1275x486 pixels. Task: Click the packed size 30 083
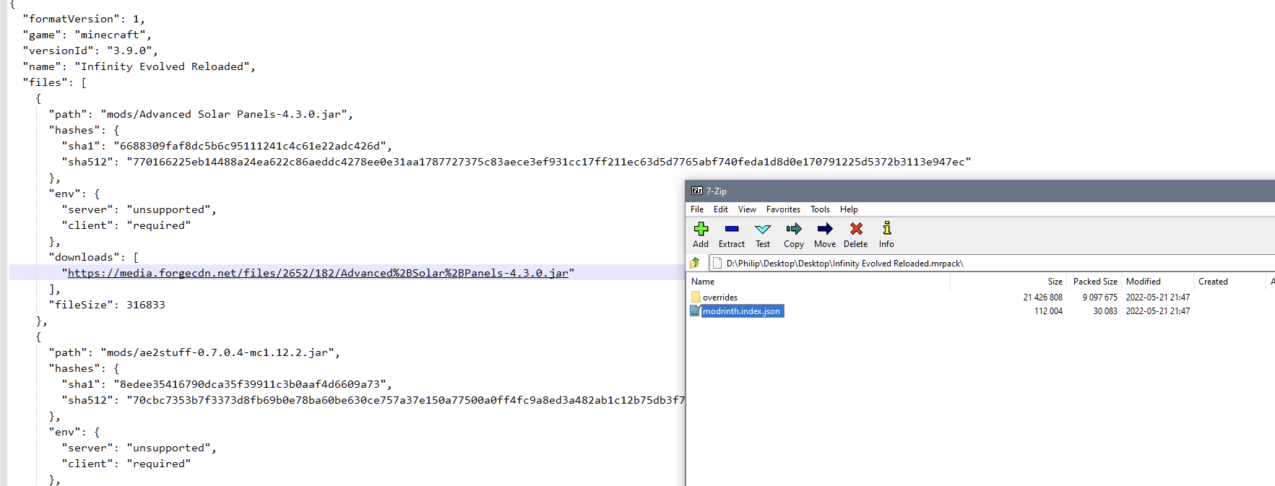pyautogui.click(x=1105, y=311)
